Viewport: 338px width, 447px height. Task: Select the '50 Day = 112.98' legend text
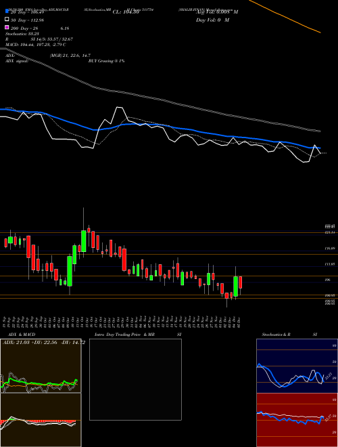coord(27,20)
